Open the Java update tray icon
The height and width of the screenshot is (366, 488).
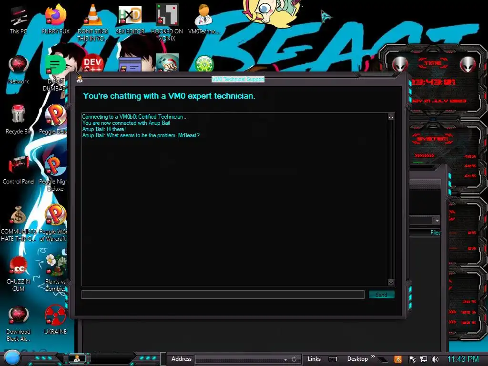(398, 359)
